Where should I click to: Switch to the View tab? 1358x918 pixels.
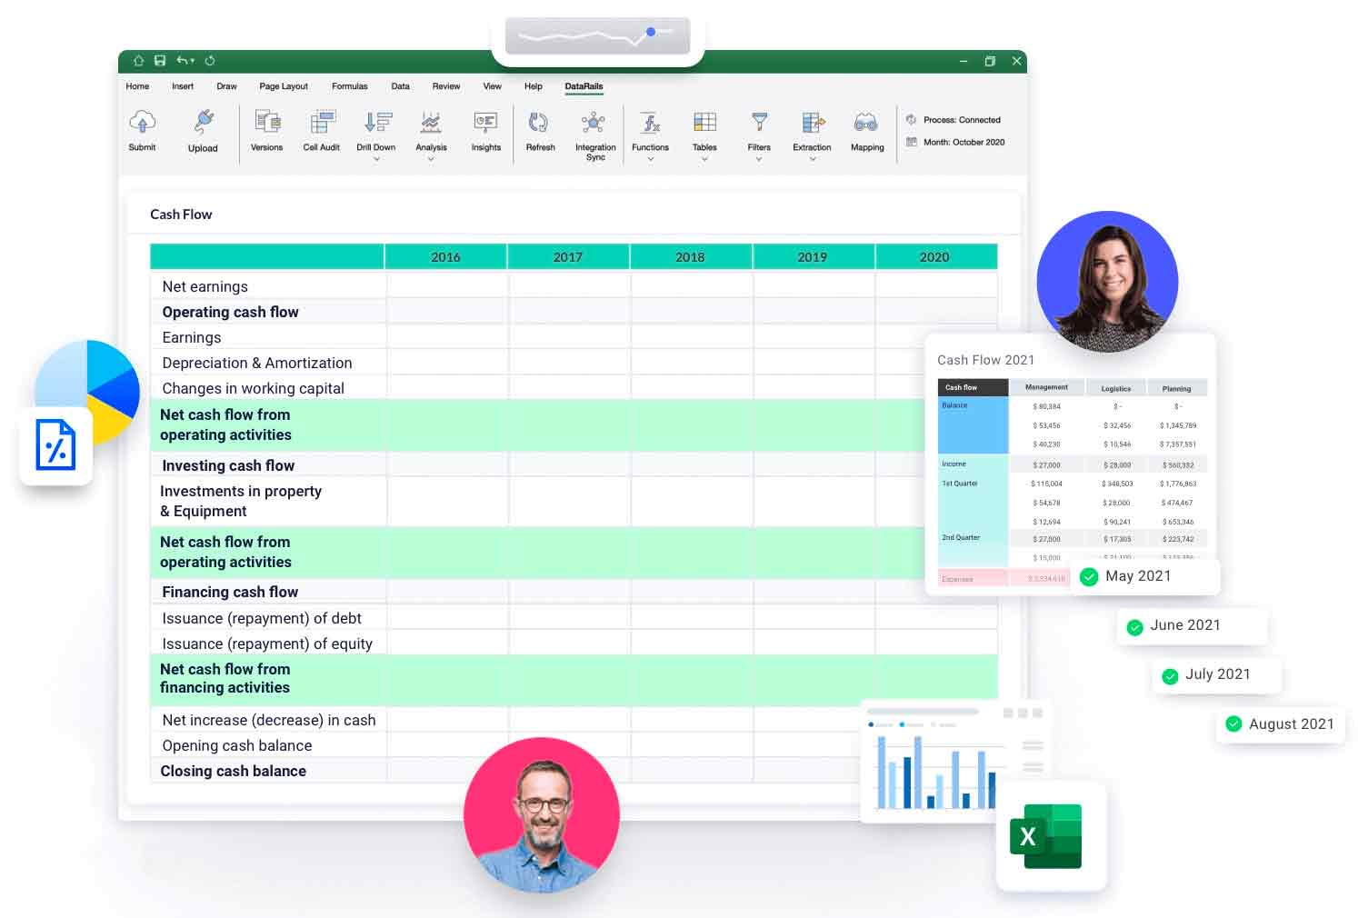point(493,86)
